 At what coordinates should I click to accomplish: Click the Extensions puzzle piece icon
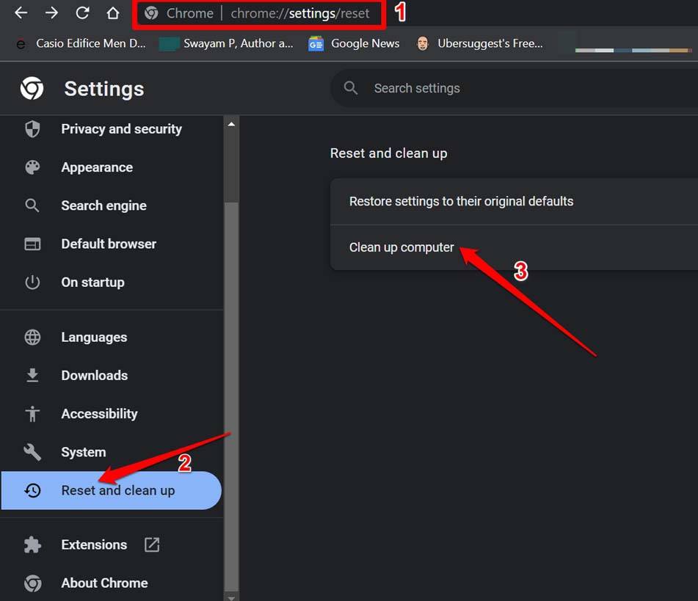tap(32, 544)
